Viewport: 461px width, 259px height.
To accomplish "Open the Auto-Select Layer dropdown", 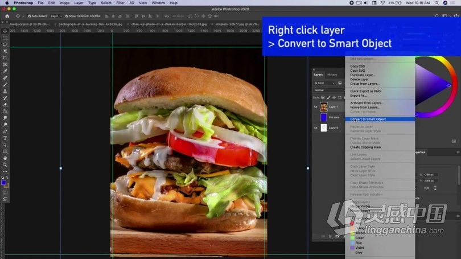I will (x=56, y=16).
